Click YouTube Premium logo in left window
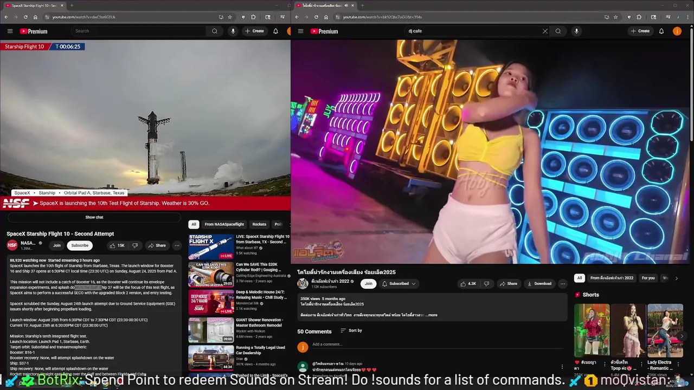Viewport: 694px width, 390px height. point(34,31)
